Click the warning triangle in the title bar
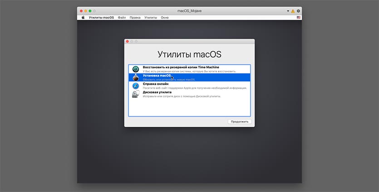Viewport: 379px width, 192px height. (x=293, y=11)
